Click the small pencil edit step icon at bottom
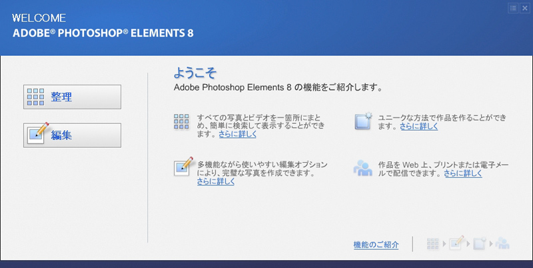 [x=456, y=243]
